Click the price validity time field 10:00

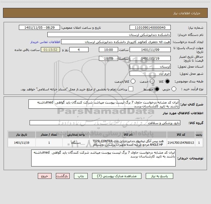(109, 58)
